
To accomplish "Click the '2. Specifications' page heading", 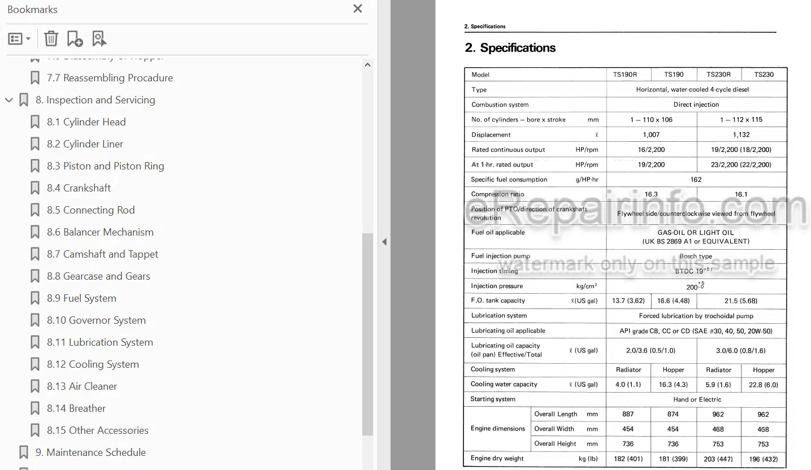I will coord(510,48).
